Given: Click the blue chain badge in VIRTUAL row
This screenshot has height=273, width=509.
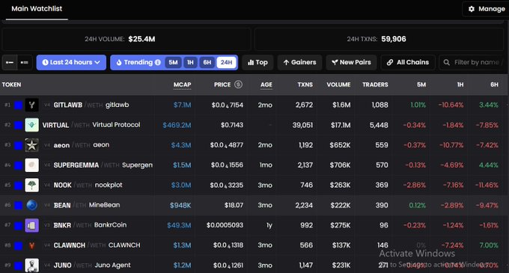Looking at the screenshot, I should [19, 125].
